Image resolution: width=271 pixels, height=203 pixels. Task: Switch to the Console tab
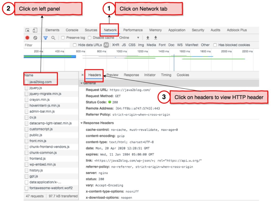pos(72,30)
